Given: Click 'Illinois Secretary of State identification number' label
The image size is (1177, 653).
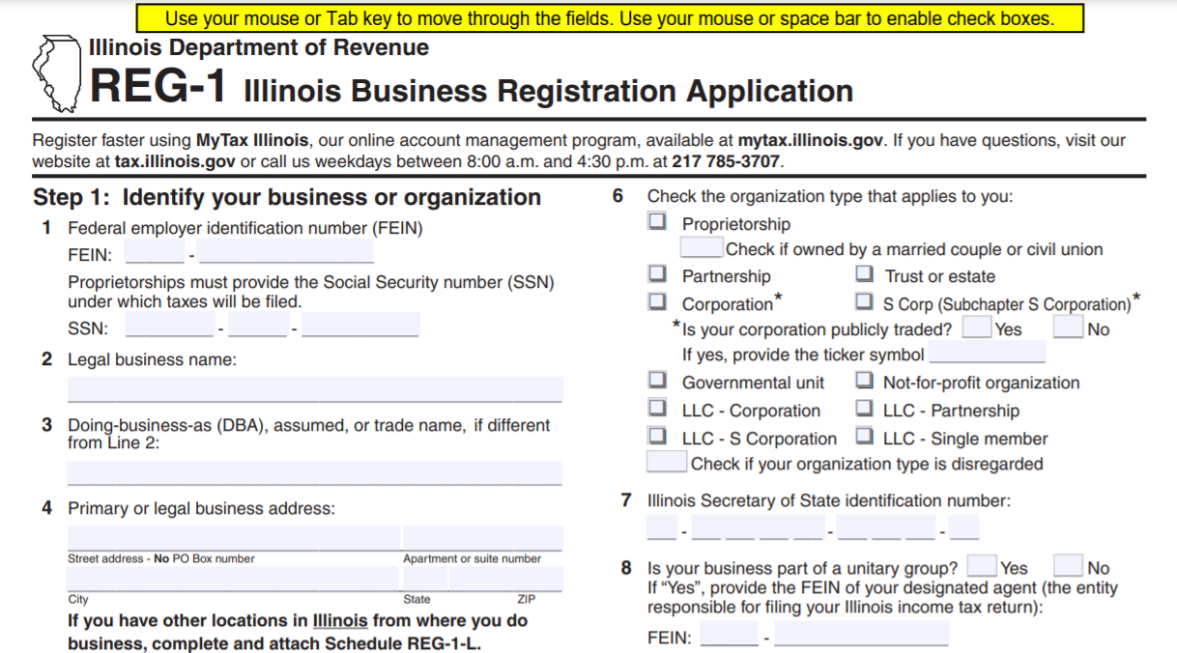Looking at the screenshot, I should (828, 500).
